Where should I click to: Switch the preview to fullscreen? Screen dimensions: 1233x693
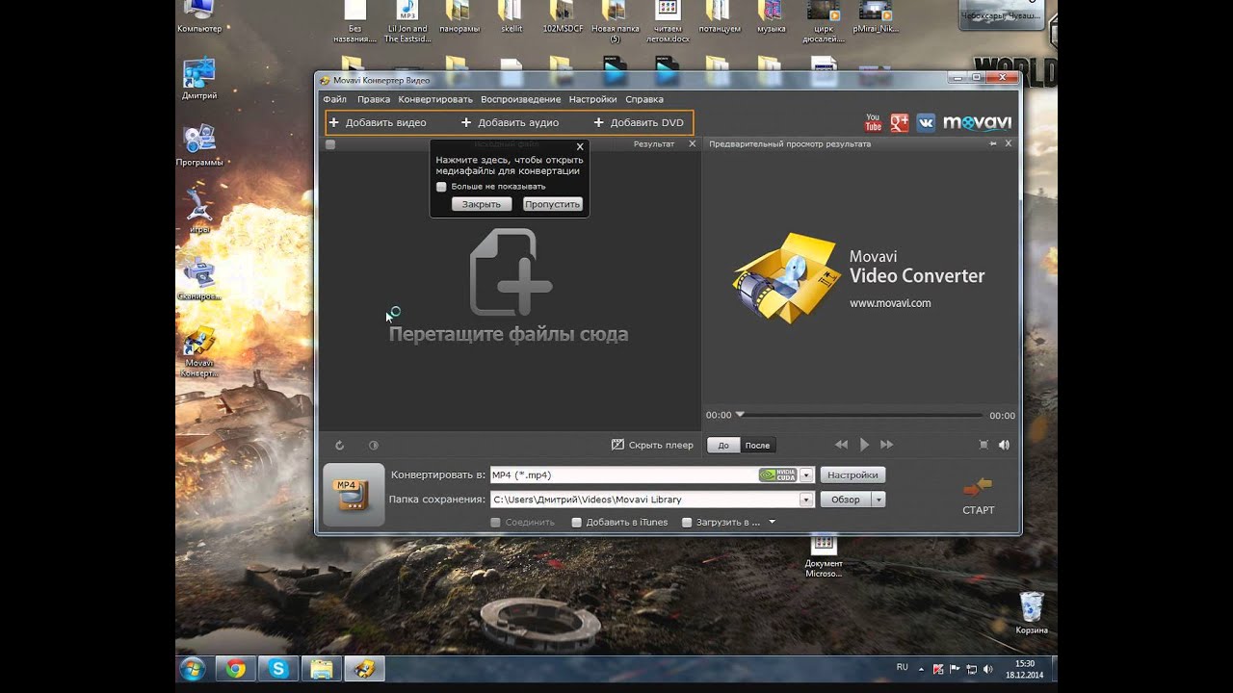(984, 445)
